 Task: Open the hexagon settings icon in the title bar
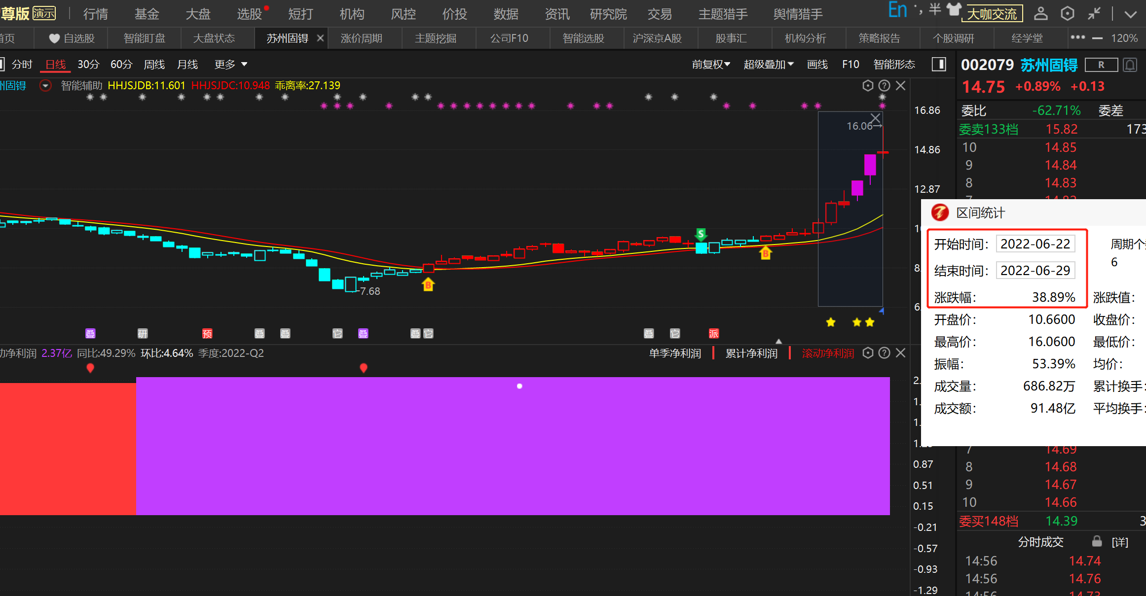(1067, 13)
